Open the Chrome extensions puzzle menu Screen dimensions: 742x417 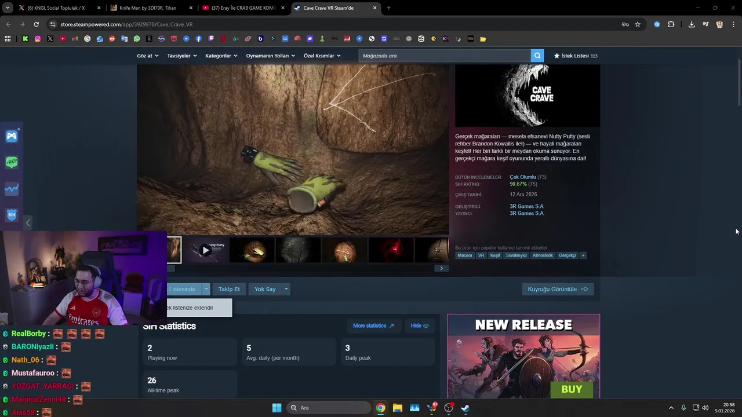(x=671, y=24)
